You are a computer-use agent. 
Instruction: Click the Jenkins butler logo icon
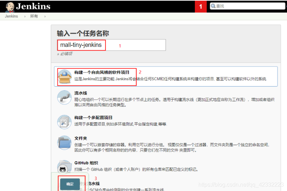[10, 7]
